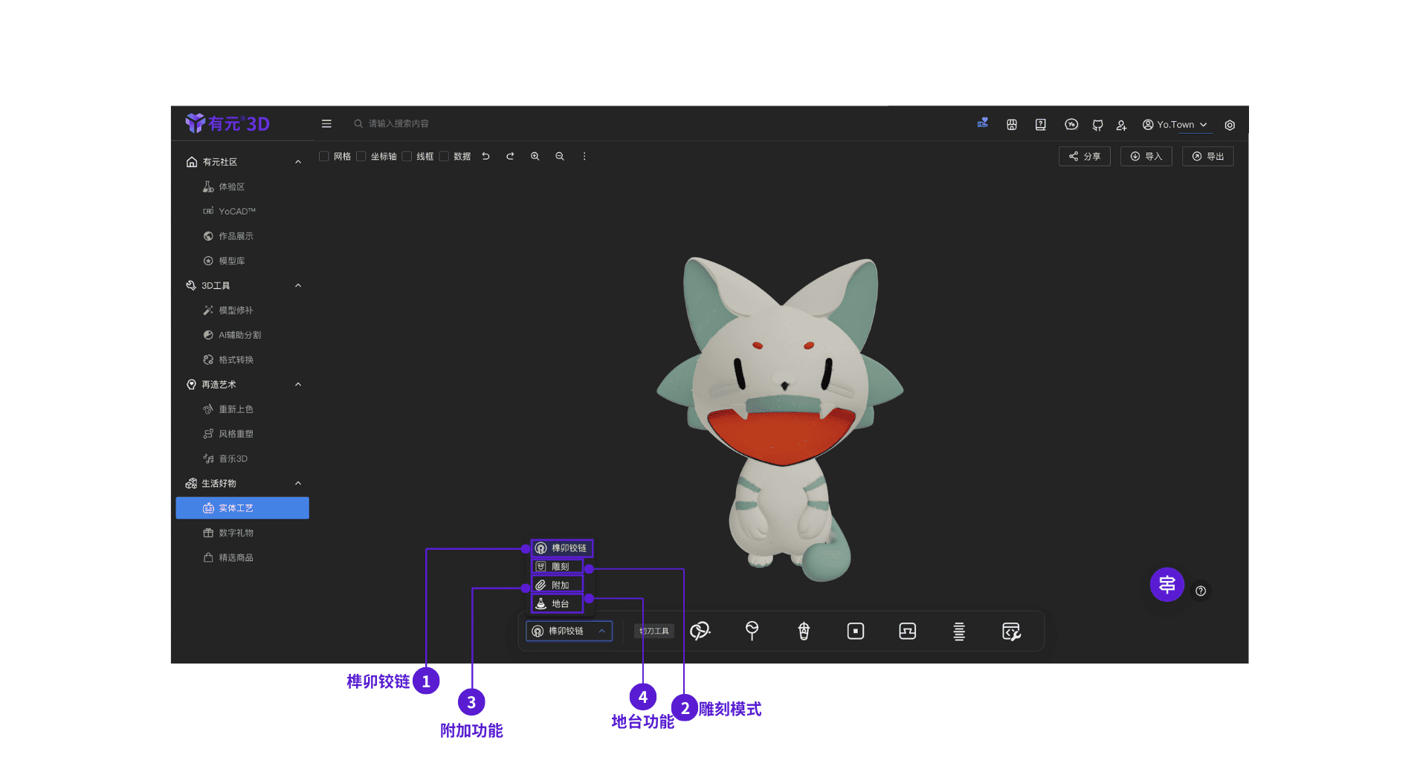This screenshot has width=1420, height=769.
Task: Click the 导出 export button
Action: point(1208,157)
